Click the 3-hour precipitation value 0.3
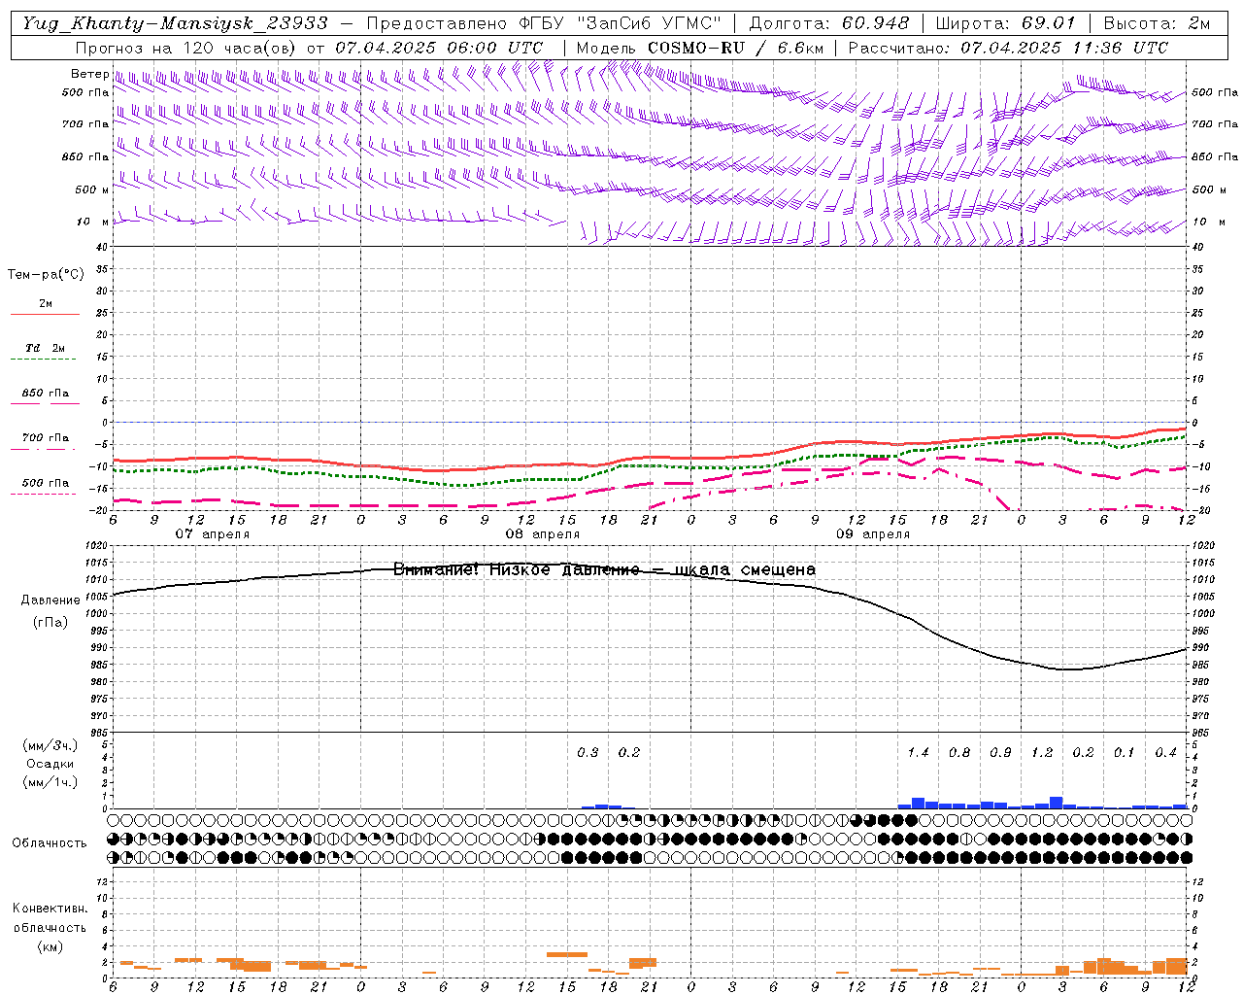 (588, 753)
